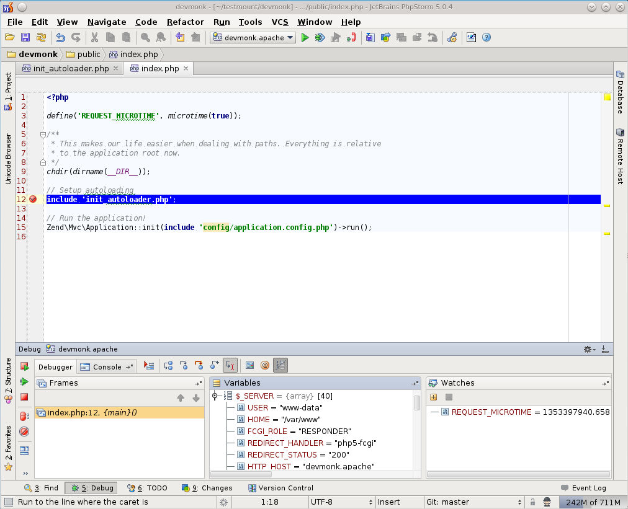628x509 pixels.
Task: Click the Cut scissors icon
Action: click(x=94, y=38)
